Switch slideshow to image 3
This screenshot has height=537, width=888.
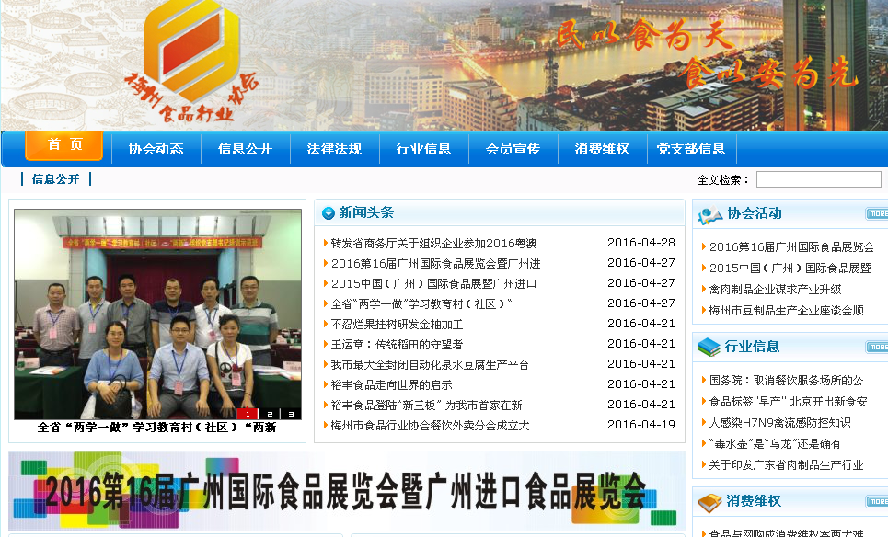(291, 414)
